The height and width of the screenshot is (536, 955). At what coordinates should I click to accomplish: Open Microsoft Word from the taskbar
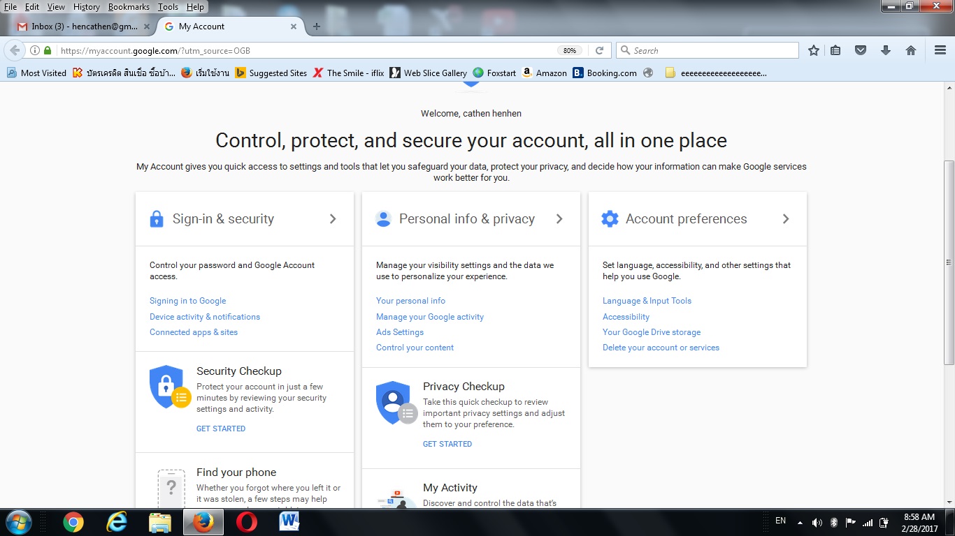[289, 522]
